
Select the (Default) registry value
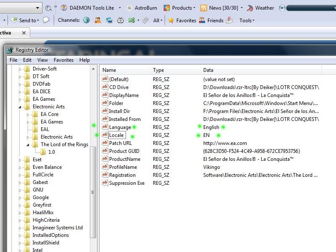coord(119,79)
